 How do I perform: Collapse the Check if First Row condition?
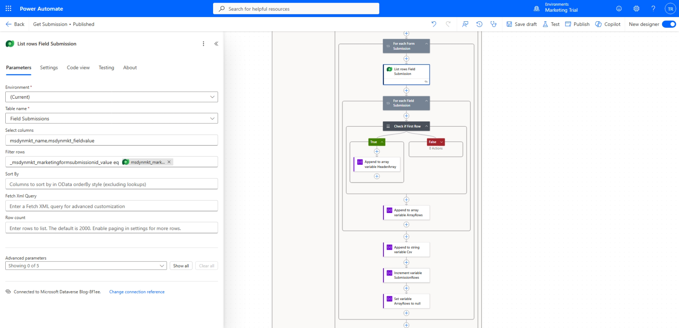tap(426, 126)
